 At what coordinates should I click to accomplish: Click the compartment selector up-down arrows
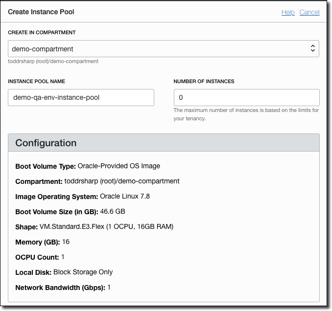(x=313, y=49)
